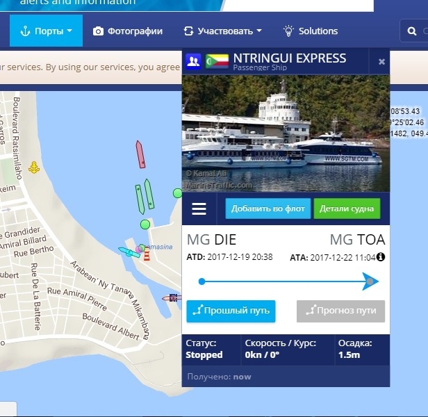This screenshot has height=417, width=428.
Task: Show the Прошлый путь track
Action: coord(231,311)
